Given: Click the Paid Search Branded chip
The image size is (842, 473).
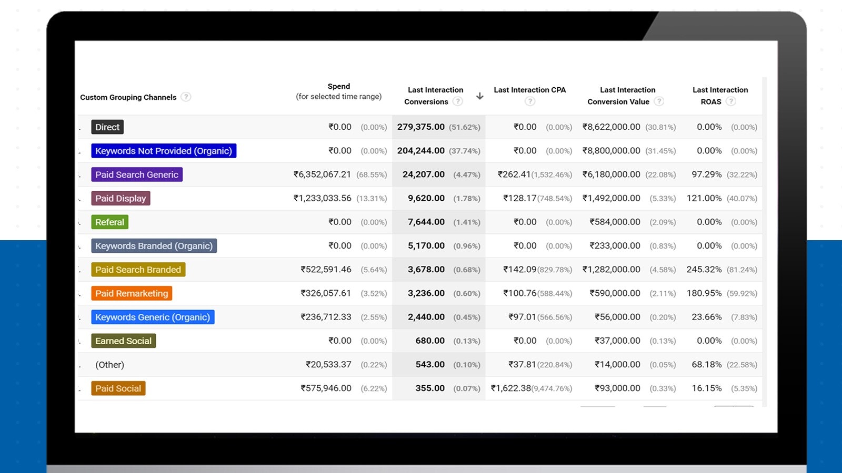Looking at the screenshot, I should click(x=138, y=269).
